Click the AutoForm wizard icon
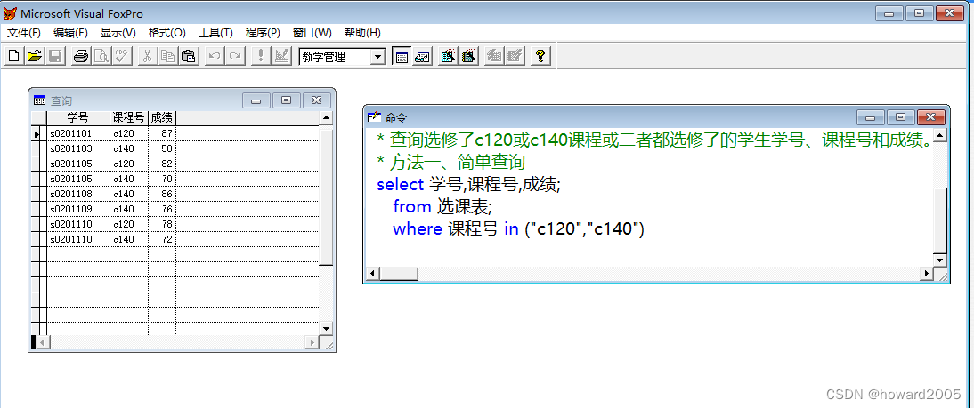The height and width of the screenshot is (408, 974). tap(494, 56)
